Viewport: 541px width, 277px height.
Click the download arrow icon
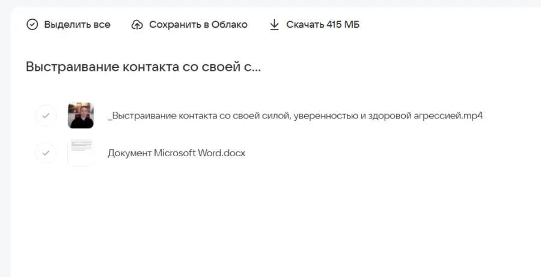click(x=275, y=25)
